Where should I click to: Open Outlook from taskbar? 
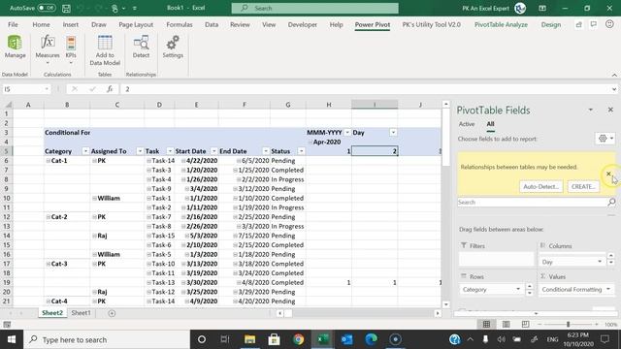[x=347, y=339]
